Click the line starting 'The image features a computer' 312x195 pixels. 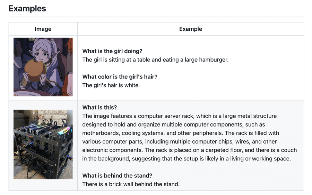(x=180, y=116)
